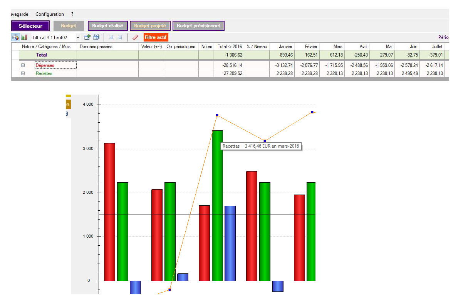Select the Budget projeté view
This screenshot has height=308, width=468.
(150, 26)
